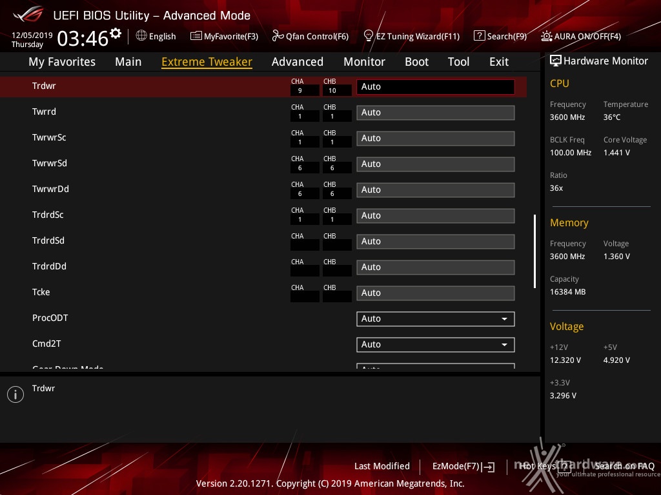Click the Last Modified button
The width and height of the screenshot is (661, 495).
click(382, 466)
